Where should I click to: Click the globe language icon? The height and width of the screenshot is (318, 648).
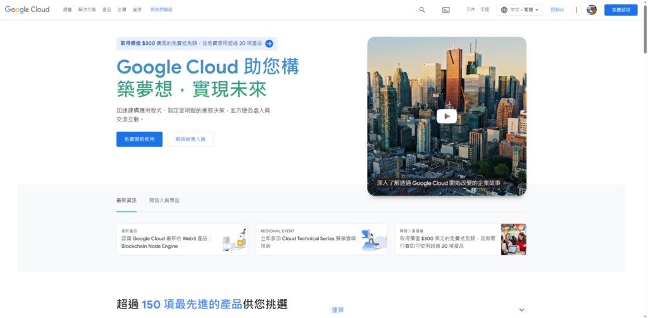pos(504,10)
